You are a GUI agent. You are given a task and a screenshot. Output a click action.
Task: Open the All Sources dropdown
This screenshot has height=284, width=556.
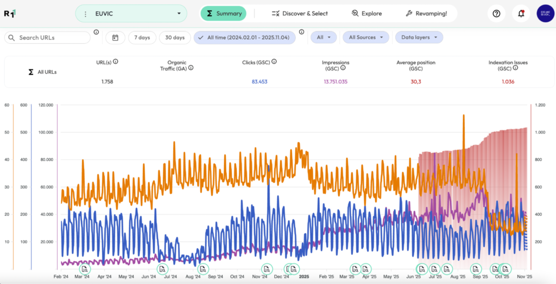click(369, 37)
